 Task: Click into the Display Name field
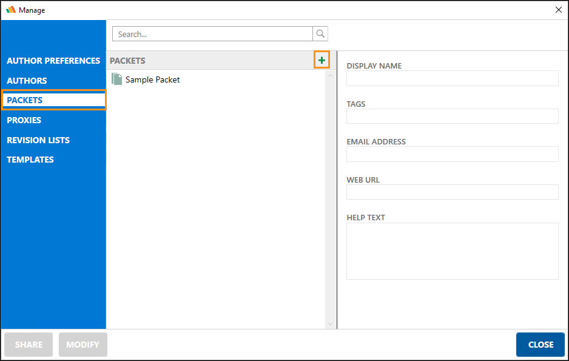click(452, 78)
